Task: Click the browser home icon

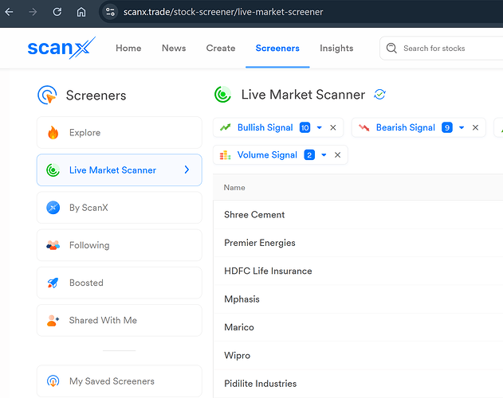Action: [81, 12]
